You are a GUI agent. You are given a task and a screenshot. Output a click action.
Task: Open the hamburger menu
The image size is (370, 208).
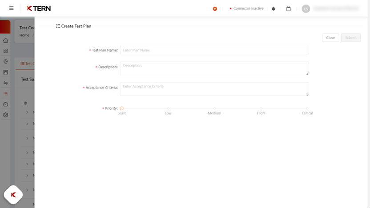11,8
